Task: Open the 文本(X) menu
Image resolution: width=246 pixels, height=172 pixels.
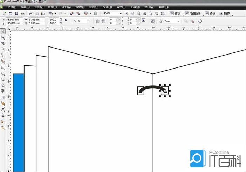Action: 107,7
